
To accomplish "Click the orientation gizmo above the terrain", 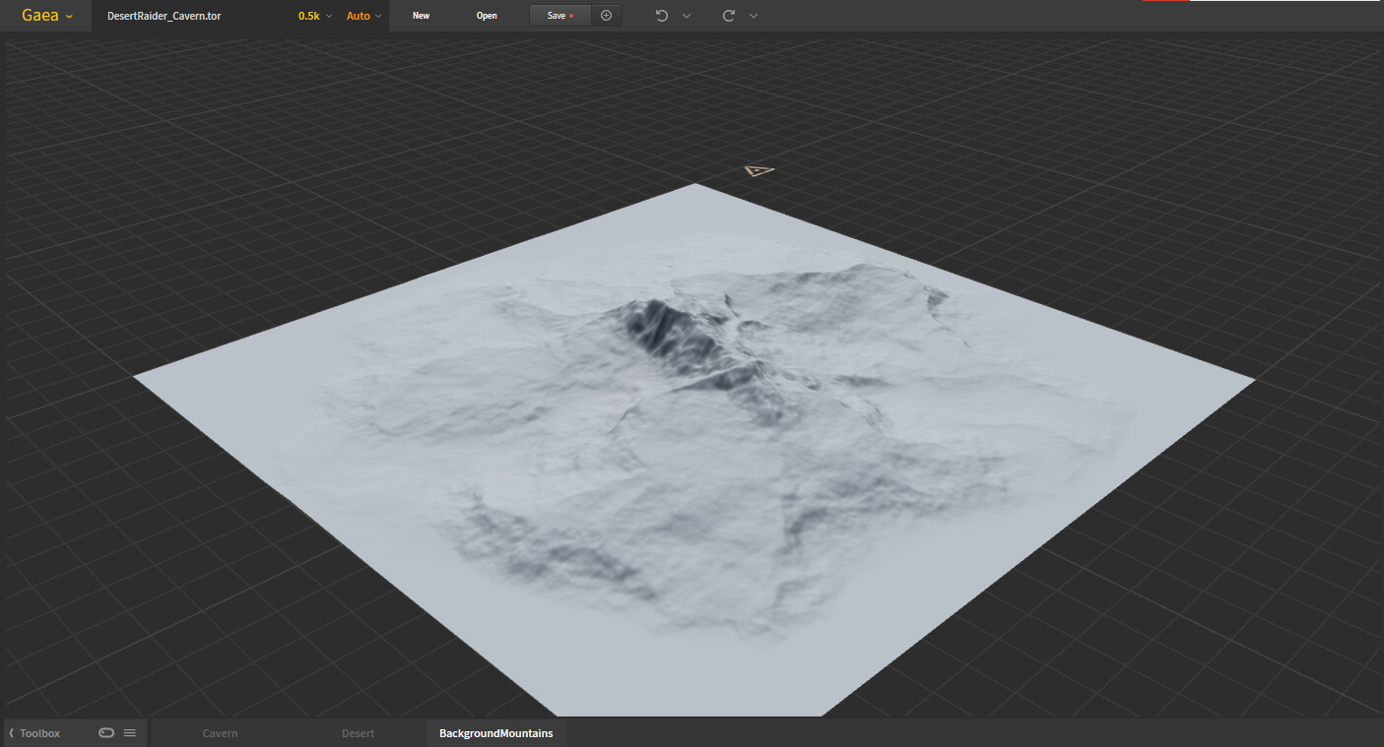I will click(758, 170).
